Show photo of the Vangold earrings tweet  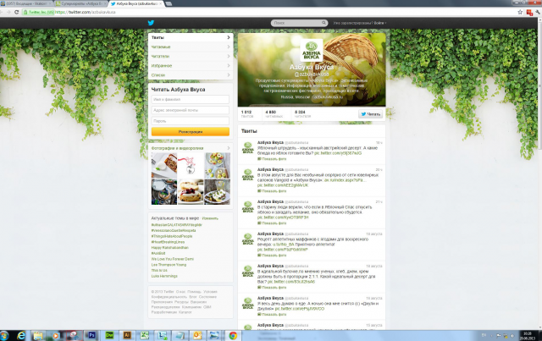272,190
